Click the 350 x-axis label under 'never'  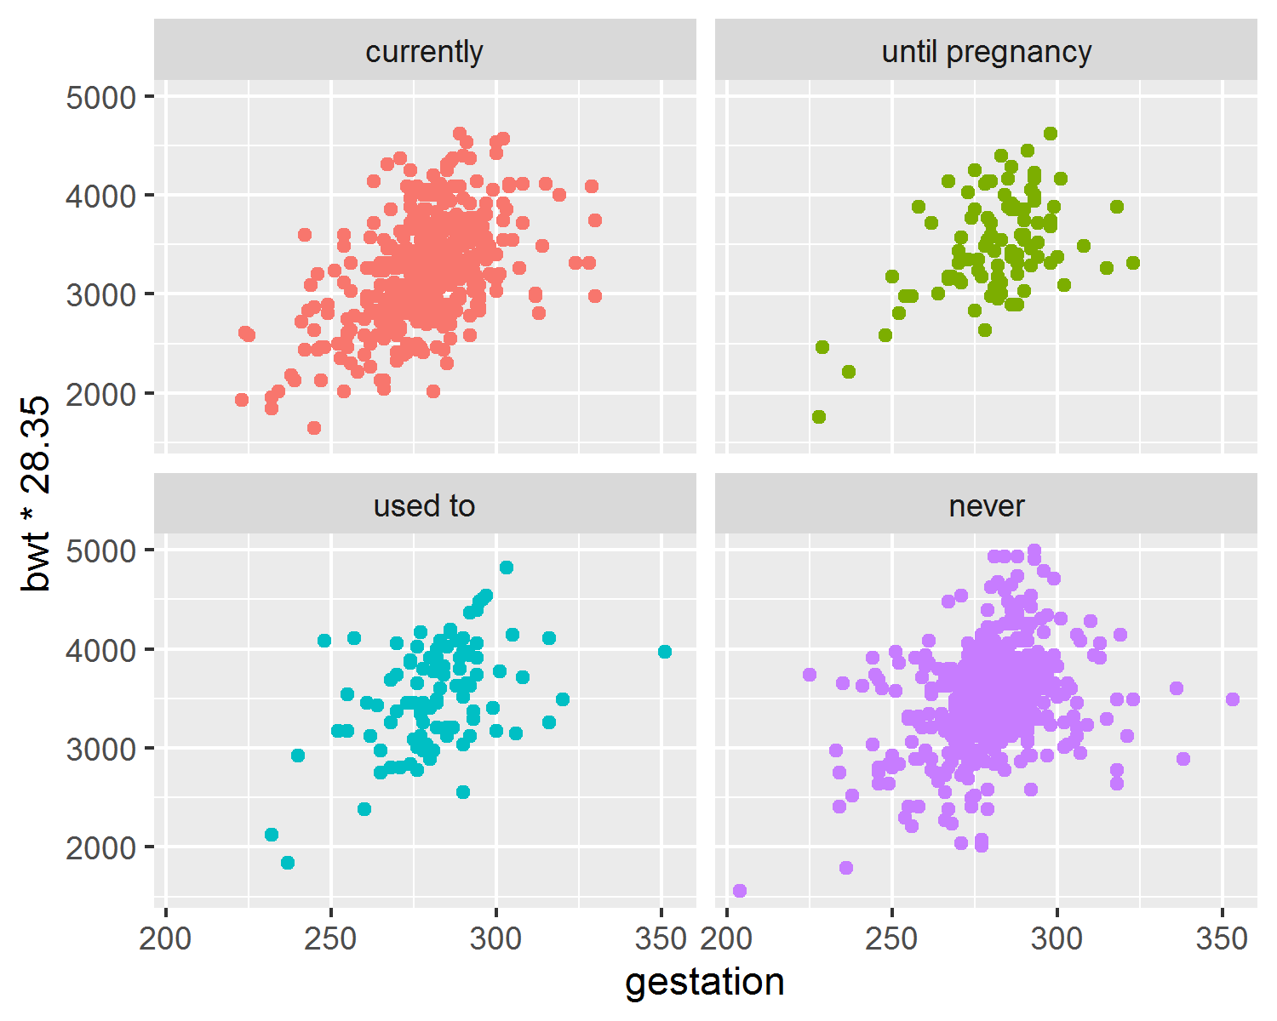click(1222, 938)
